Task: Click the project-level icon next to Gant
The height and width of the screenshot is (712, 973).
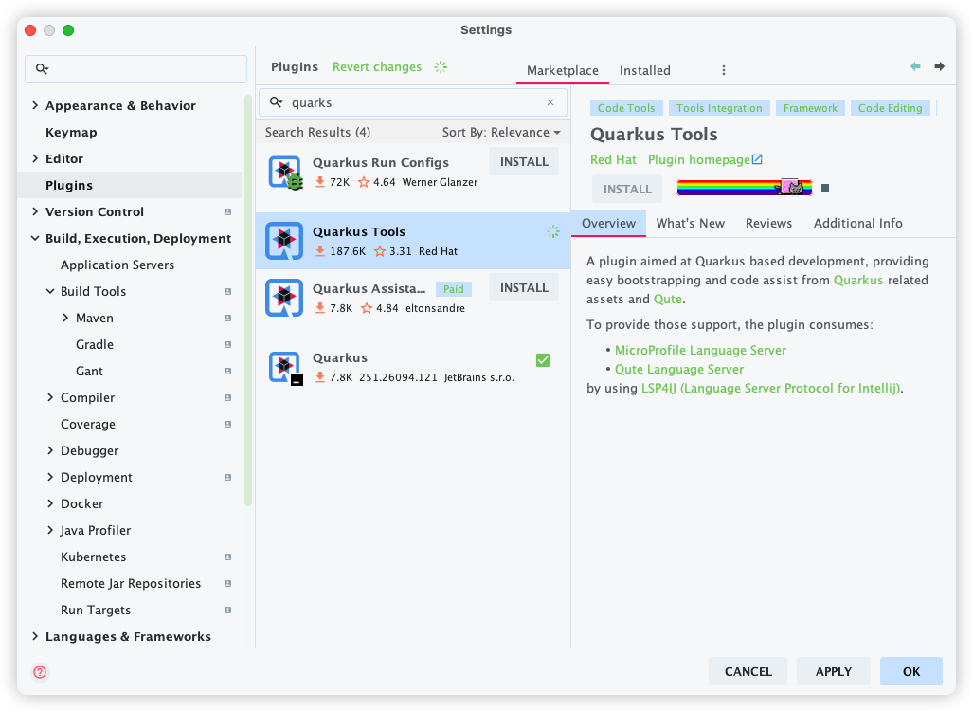Action: 227,372
